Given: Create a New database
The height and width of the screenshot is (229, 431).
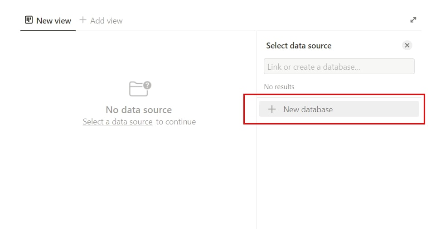Looking at the screenshot, I should (x=339, y=109).
